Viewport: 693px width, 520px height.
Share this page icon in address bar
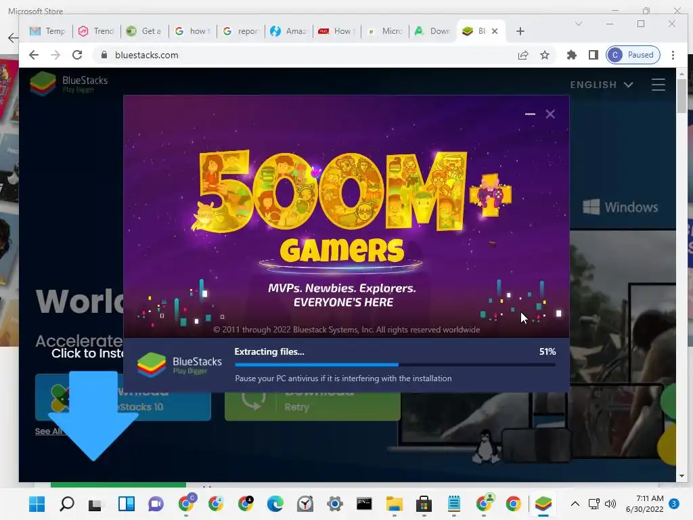(523, 55)
